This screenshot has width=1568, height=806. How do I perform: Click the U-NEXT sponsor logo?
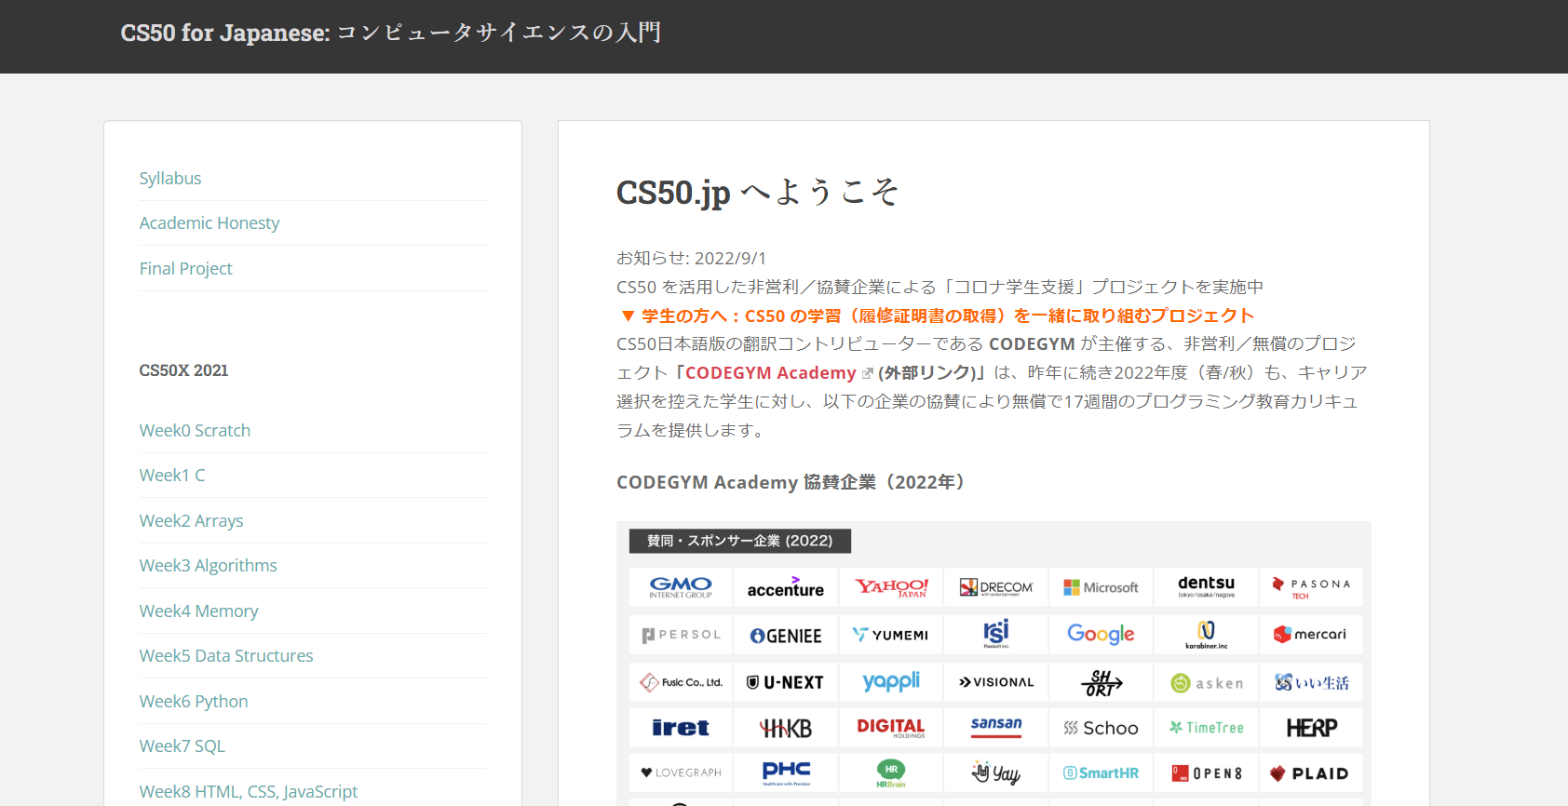point(786,682)
